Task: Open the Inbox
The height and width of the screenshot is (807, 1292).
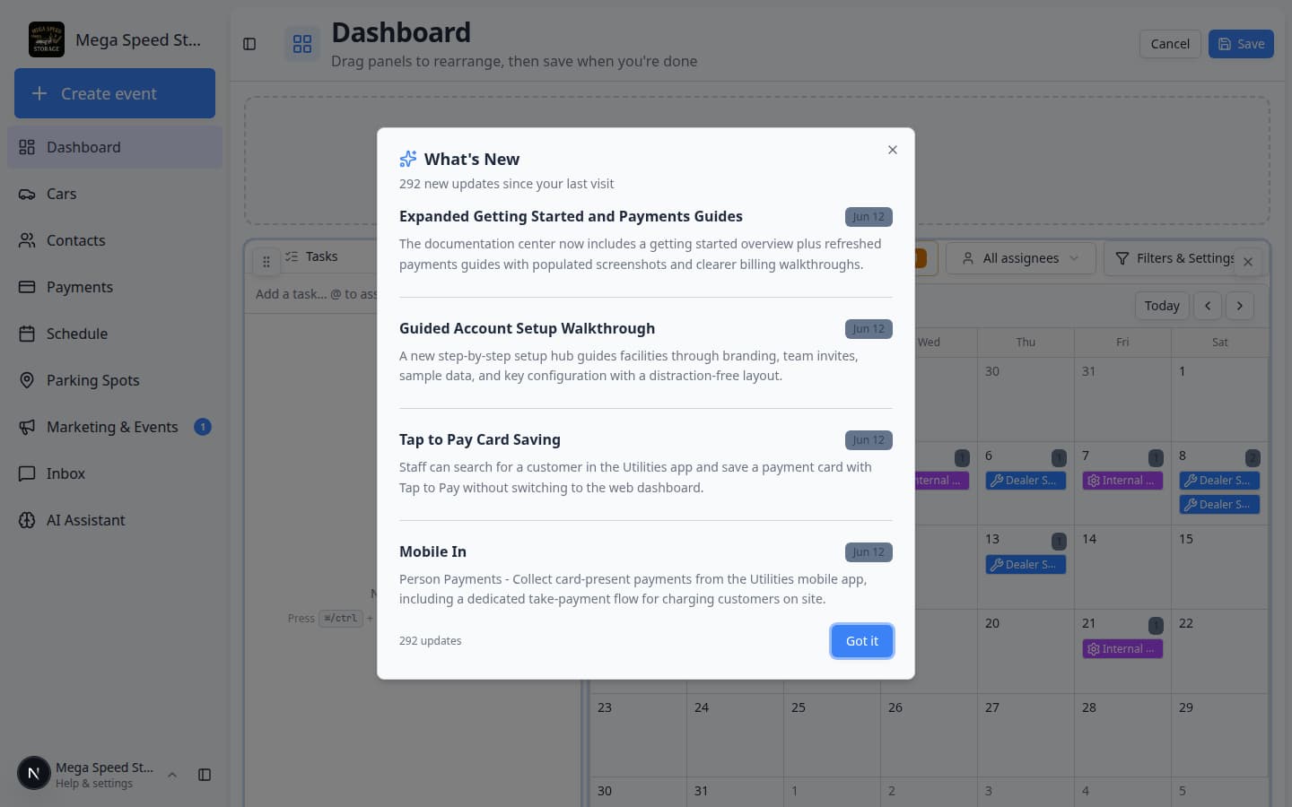Action: [x=115, y=473]
